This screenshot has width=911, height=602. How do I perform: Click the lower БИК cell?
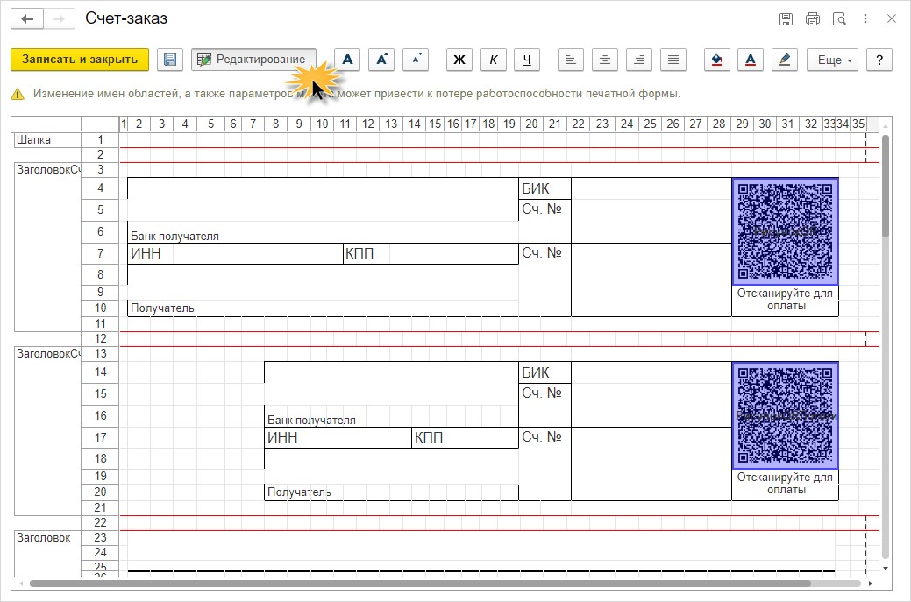tap(544, 372)
